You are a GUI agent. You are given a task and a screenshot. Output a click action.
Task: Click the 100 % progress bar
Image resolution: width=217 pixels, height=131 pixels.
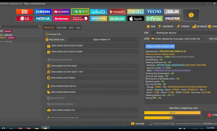click(x=172, y=113)
